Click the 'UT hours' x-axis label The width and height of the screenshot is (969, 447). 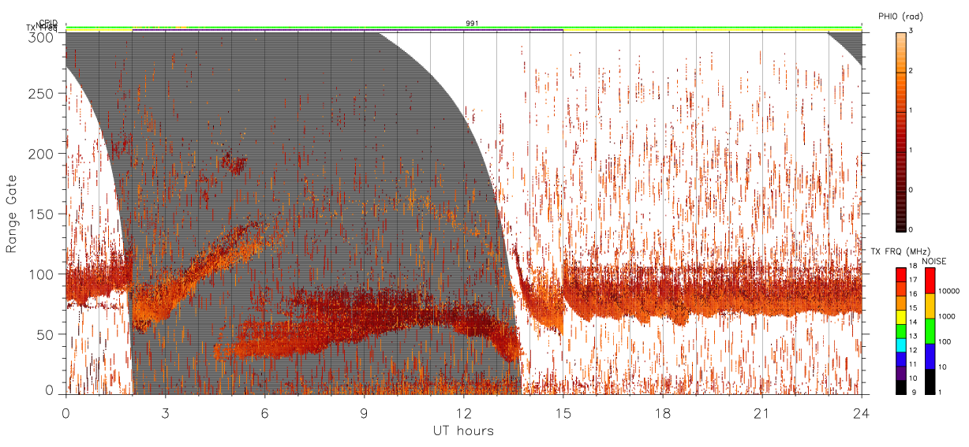(x=463, y=430)
